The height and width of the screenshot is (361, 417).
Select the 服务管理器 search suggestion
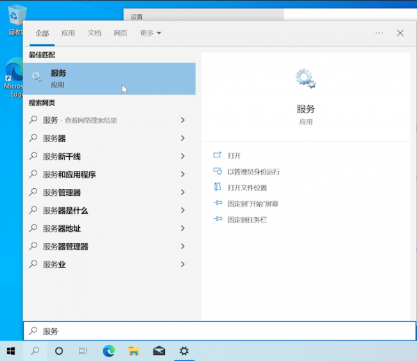click(109, 192)
